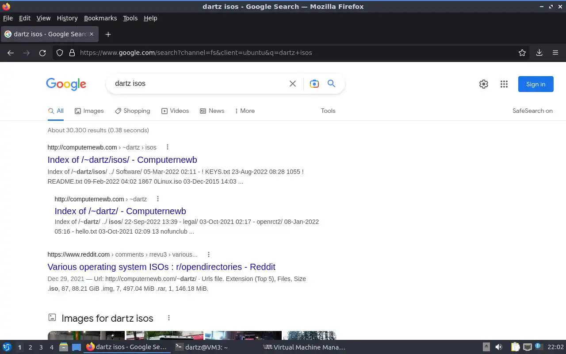Open Various operating system ISOs Reddit link

click(161, 267)
